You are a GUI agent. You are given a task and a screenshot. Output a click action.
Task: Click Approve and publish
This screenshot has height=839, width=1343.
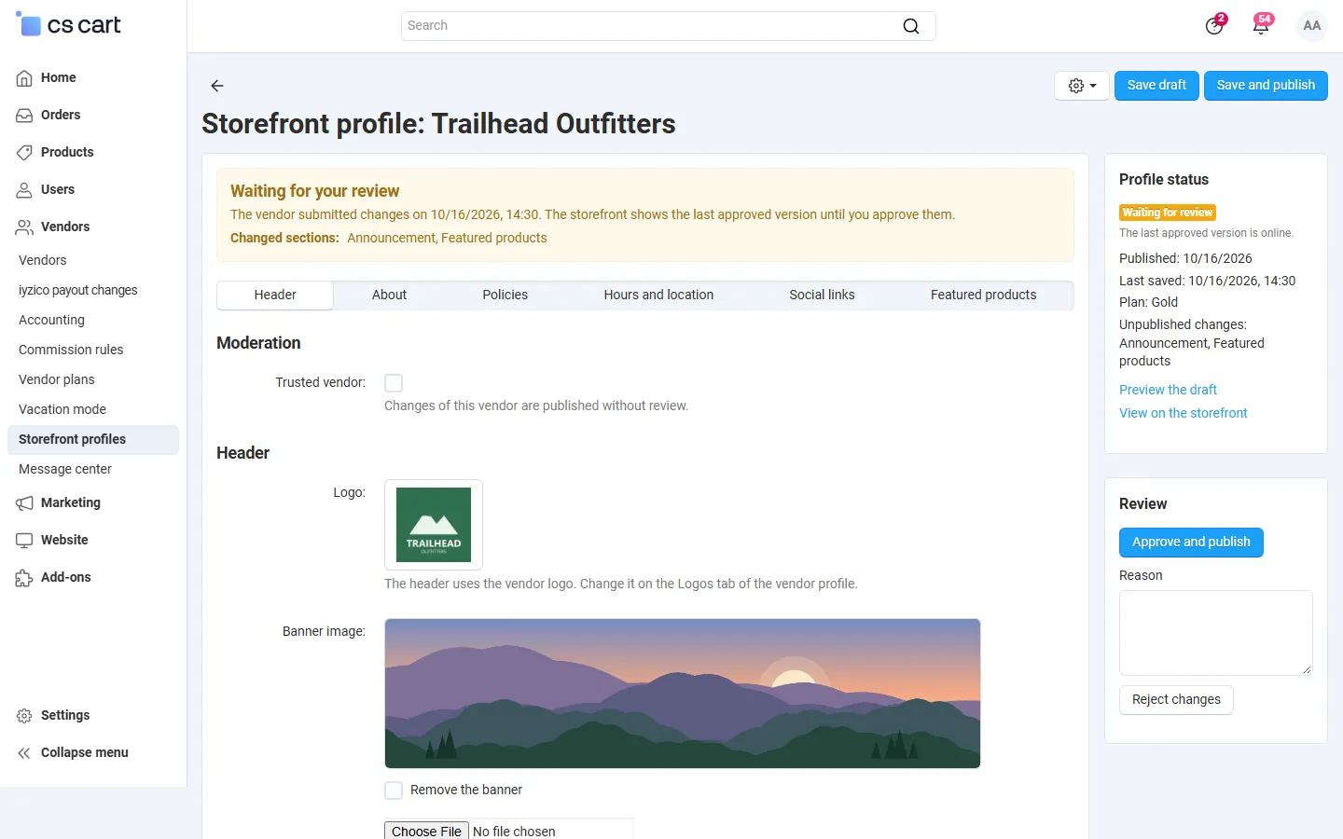tap(1191, 543)
